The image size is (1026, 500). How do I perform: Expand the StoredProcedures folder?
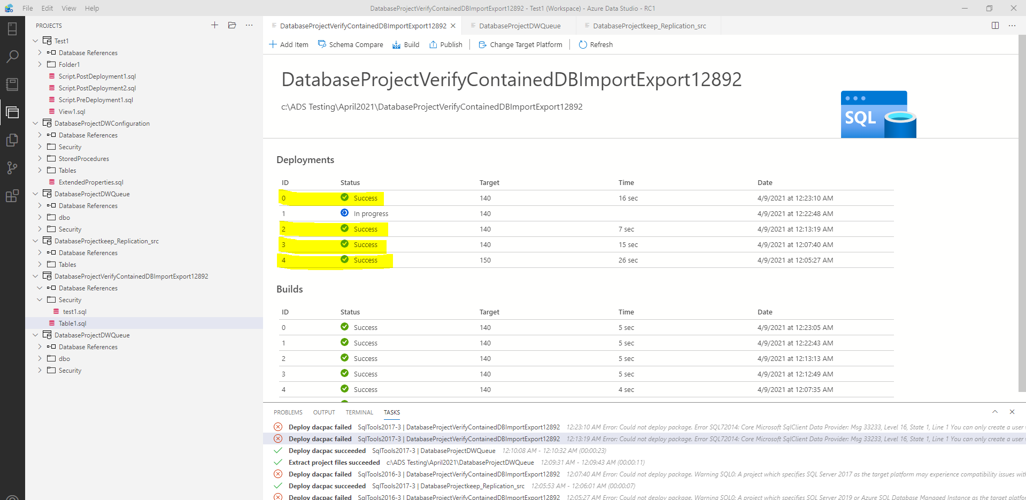(40, 158)
